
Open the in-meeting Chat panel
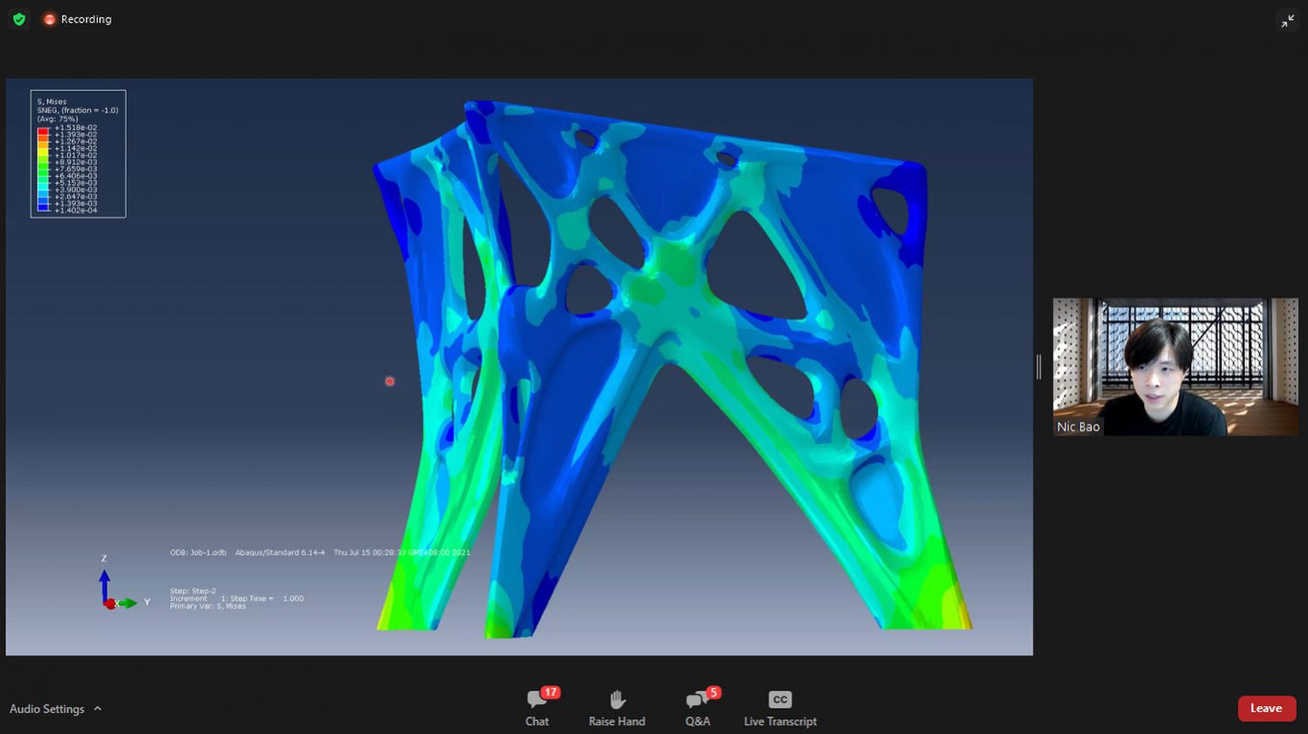536,706
